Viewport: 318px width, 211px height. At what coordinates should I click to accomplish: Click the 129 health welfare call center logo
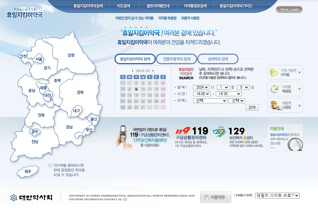219,132
